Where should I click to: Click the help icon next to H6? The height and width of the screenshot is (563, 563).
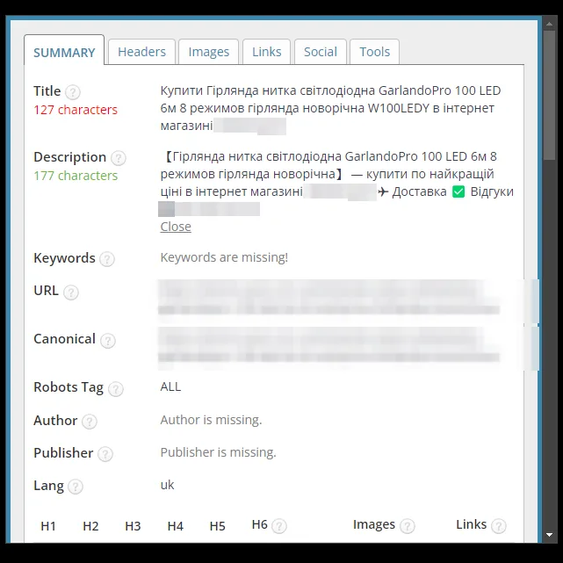pos(279,526)
